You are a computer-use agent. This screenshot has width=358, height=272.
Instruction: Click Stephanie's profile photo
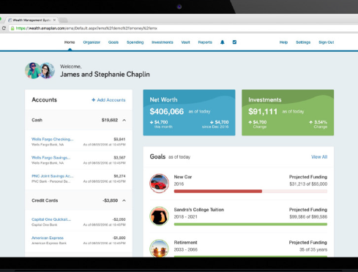tap(47, 71)
